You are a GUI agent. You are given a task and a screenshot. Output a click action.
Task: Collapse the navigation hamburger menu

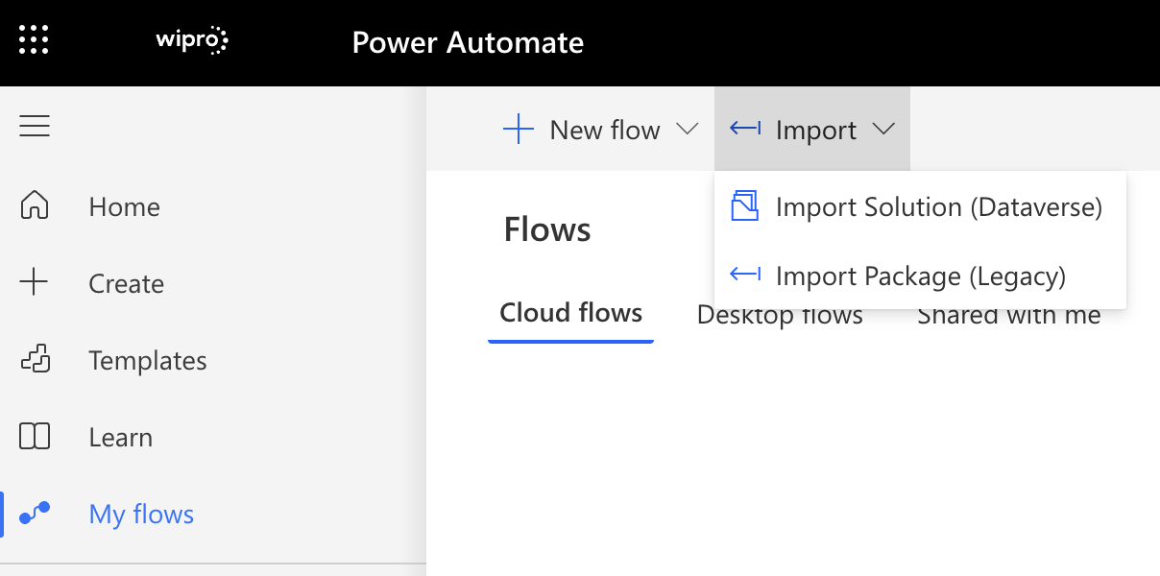(x=35, y=126)
